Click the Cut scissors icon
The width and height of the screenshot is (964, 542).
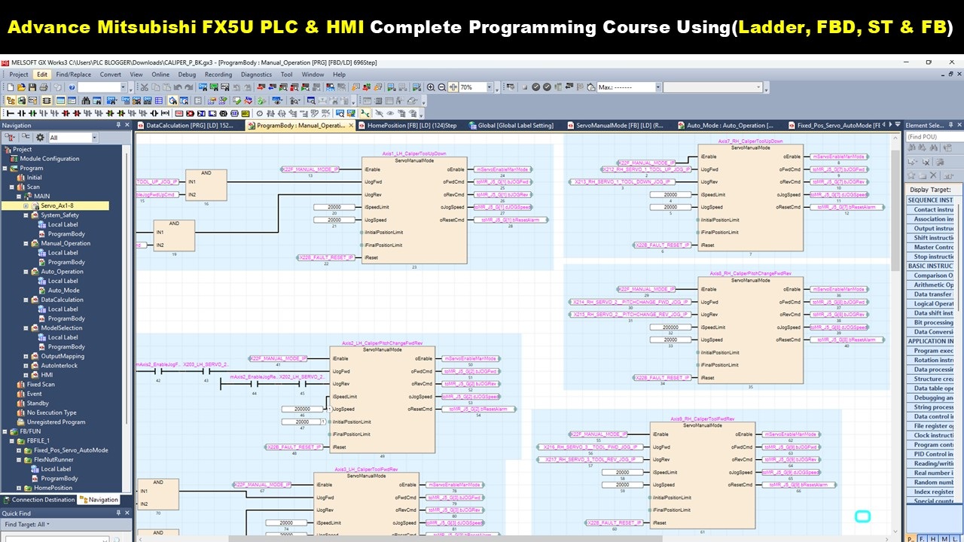pyautogui.click(x=144, y=87)
